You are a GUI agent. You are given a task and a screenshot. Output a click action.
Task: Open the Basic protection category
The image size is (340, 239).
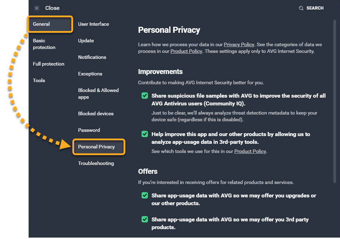tap(44, 44)
